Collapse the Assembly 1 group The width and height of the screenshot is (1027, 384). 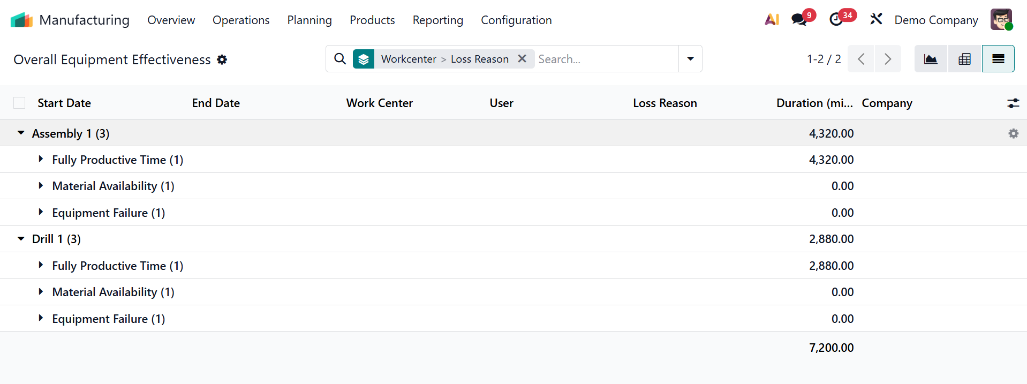pos(21,133)
